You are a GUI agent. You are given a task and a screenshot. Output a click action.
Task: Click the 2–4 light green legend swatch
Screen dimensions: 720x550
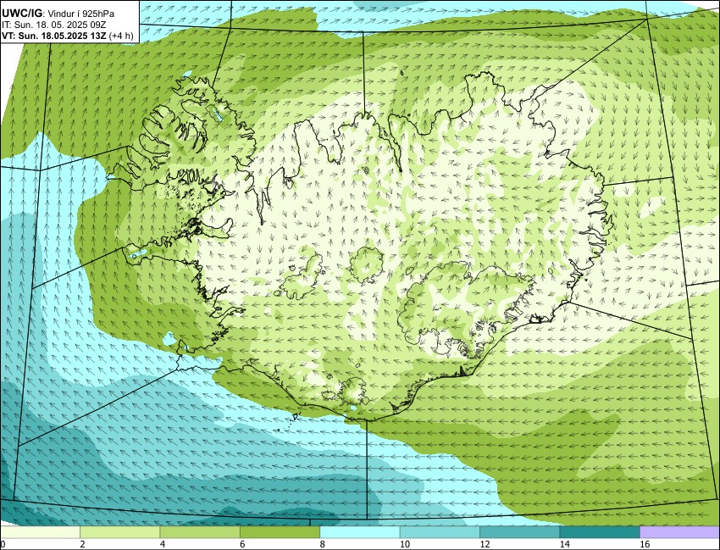point(119,532)
